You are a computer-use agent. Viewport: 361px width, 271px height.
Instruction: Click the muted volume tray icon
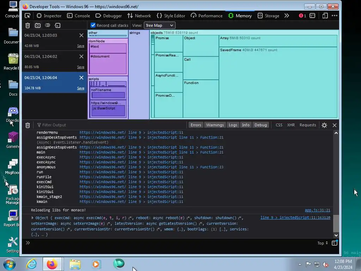(x=325, y=264)
